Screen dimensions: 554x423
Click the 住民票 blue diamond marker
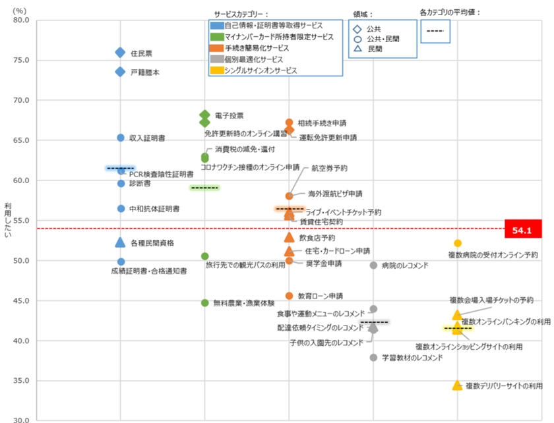click(120, 53)
